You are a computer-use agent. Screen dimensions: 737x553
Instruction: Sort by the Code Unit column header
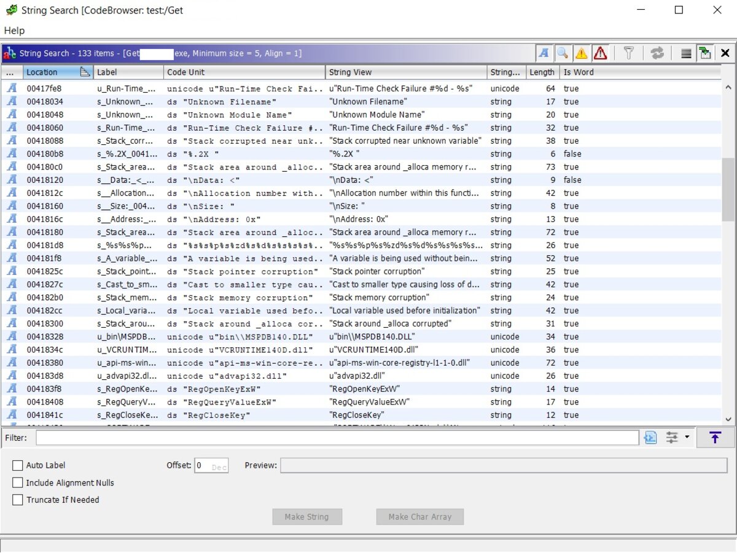coord(244,72)
